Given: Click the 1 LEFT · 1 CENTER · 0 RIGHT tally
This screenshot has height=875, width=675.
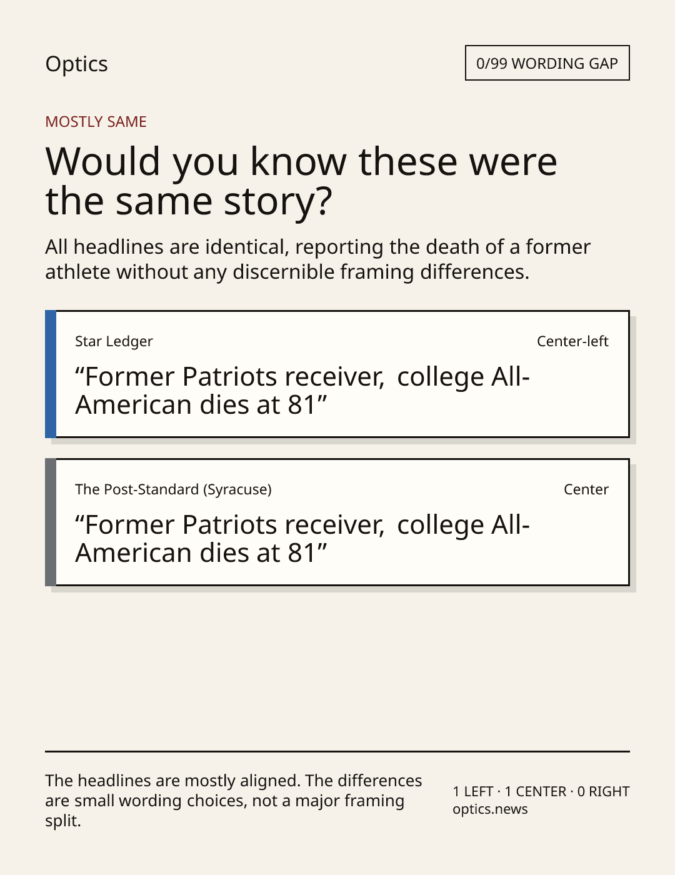Looking at the screenshot, I should 541,791.
